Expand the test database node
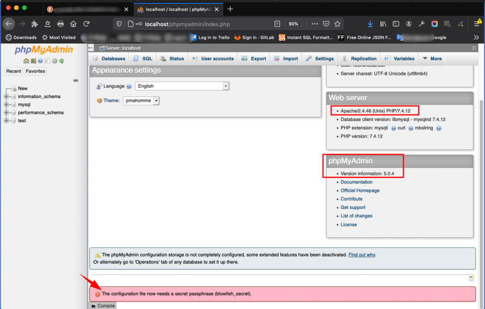Screen dimensions: 485x309 tap(6, 121)
